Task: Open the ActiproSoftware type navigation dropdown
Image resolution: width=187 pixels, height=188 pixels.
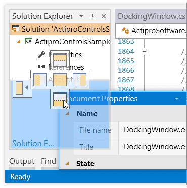Action: [x=151, y=31]
